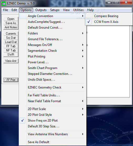Open Ant Notes
This screenshot has height=146, width=133.
click(x=11, y=27)
